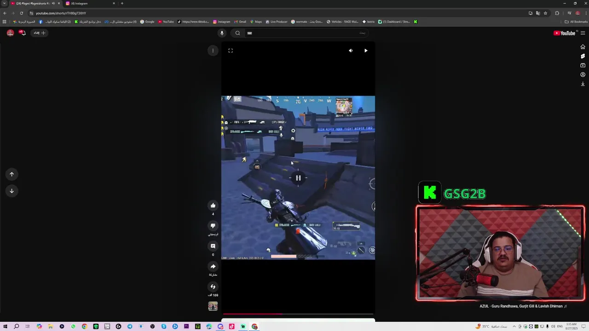Open Telegram from taskbar
Image resolution: width=589 pixels, height=331 pixels.
pyautogui.click(x=130, y=326)
